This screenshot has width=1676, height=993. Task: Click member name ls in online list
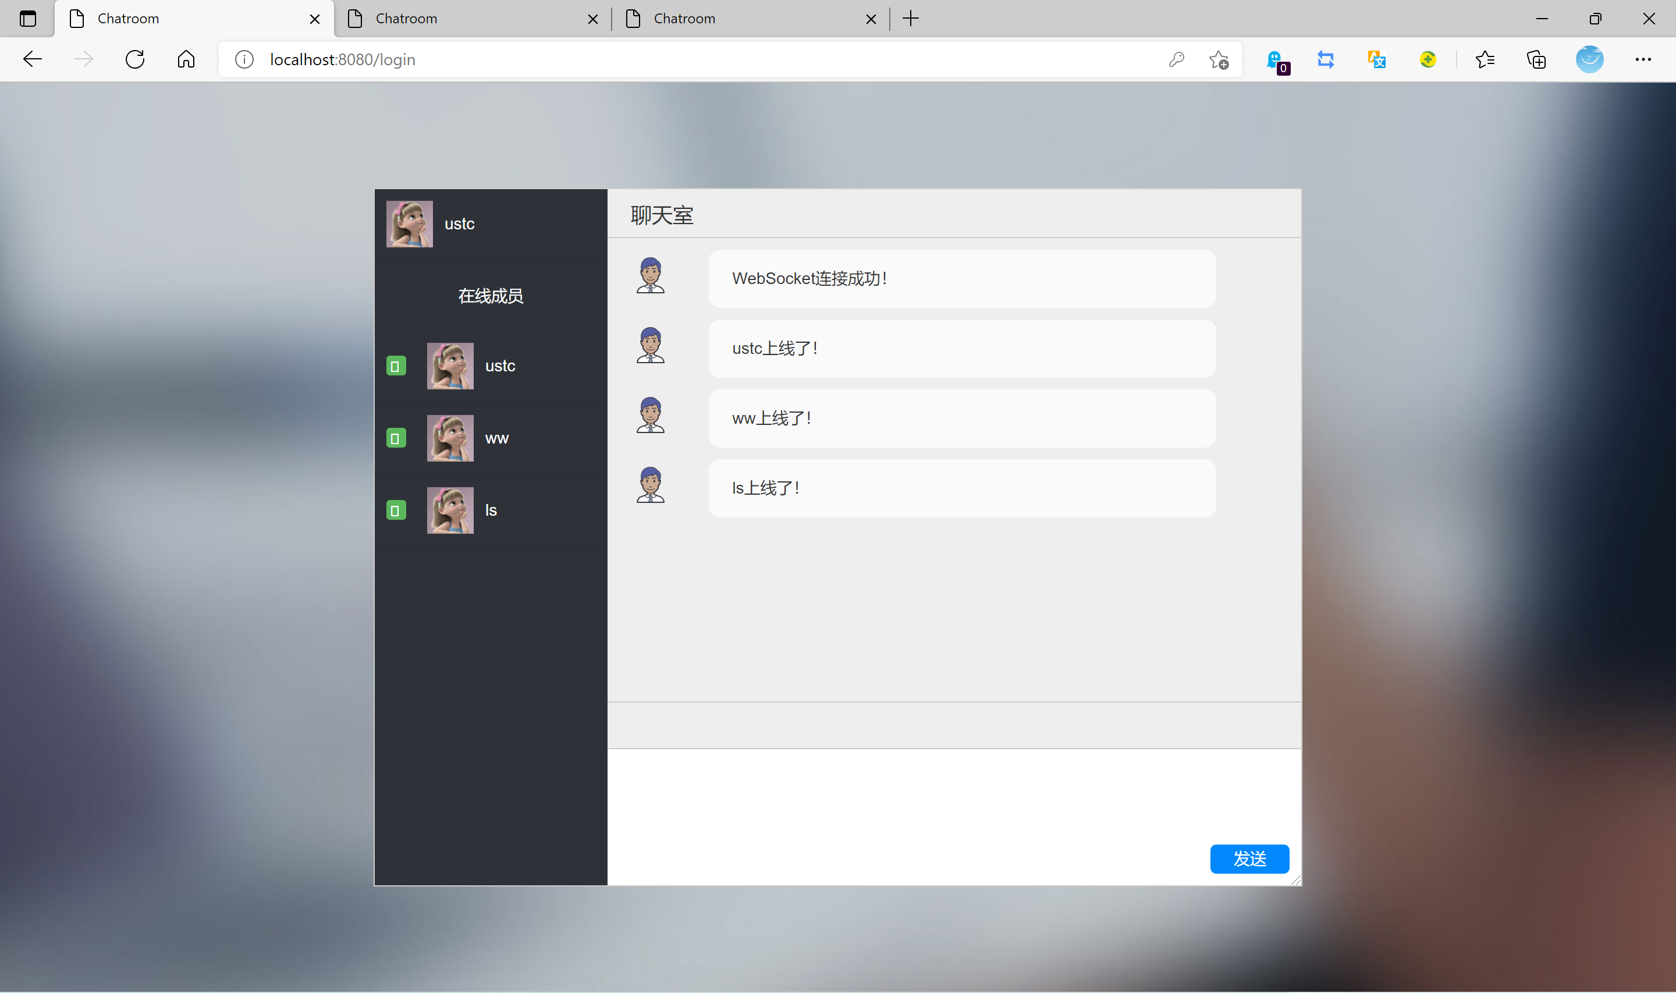[491, 510]
